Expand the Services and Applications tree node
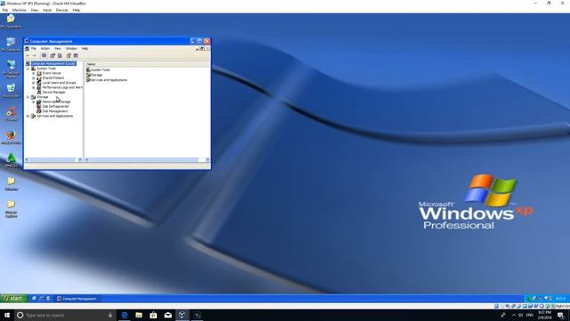 point(28,116)
